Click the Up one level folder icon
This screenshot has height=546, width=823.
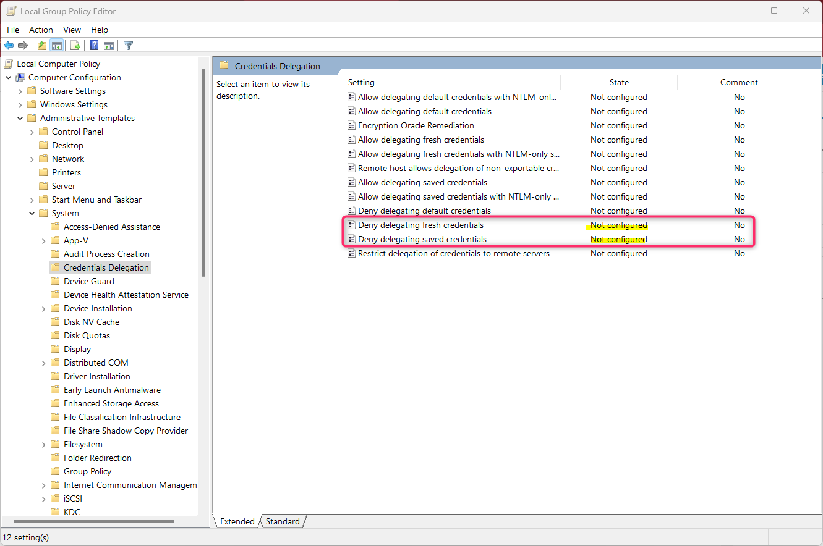(x=41, y=44)
